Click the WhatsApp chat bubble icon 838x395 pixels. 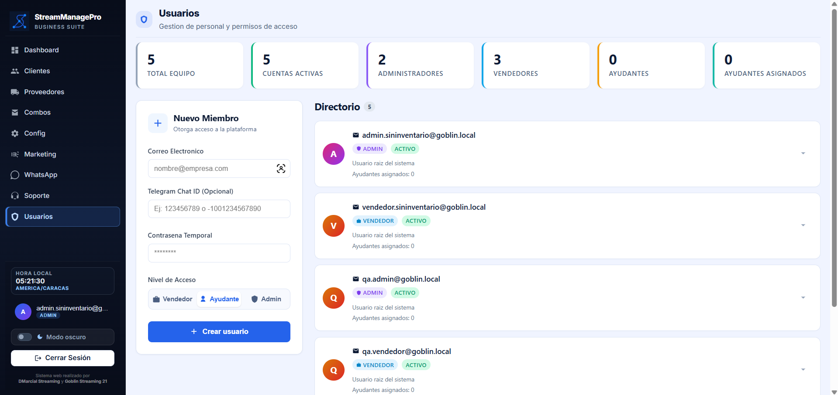pyautogui.click(x=15, y=175)
